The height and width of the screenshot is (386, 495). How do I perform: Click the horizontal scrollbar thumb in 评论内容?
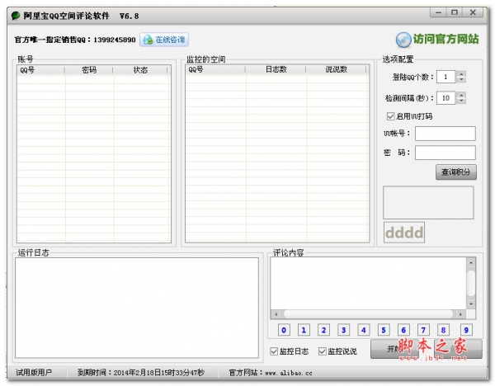(x=368, y=314)
